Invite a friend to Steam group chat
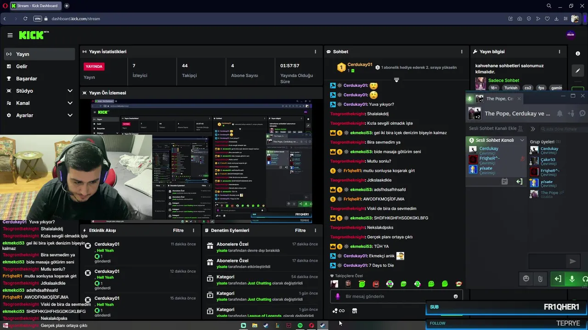Viewport: 588px width, 330px height. [x=571, y=113]
